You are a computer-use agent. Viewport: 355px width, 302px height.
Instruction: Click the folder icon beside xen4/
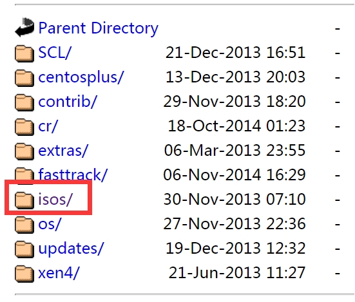(24, 274)
